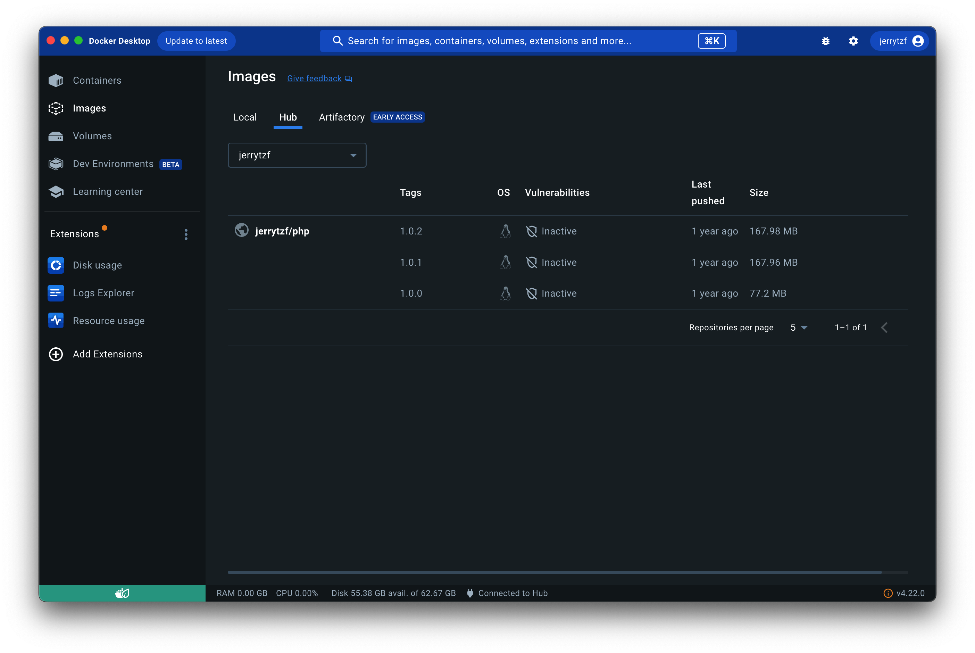Focus the search images and containers field
This screenshot has height=653, width=975.
point(528,41)
